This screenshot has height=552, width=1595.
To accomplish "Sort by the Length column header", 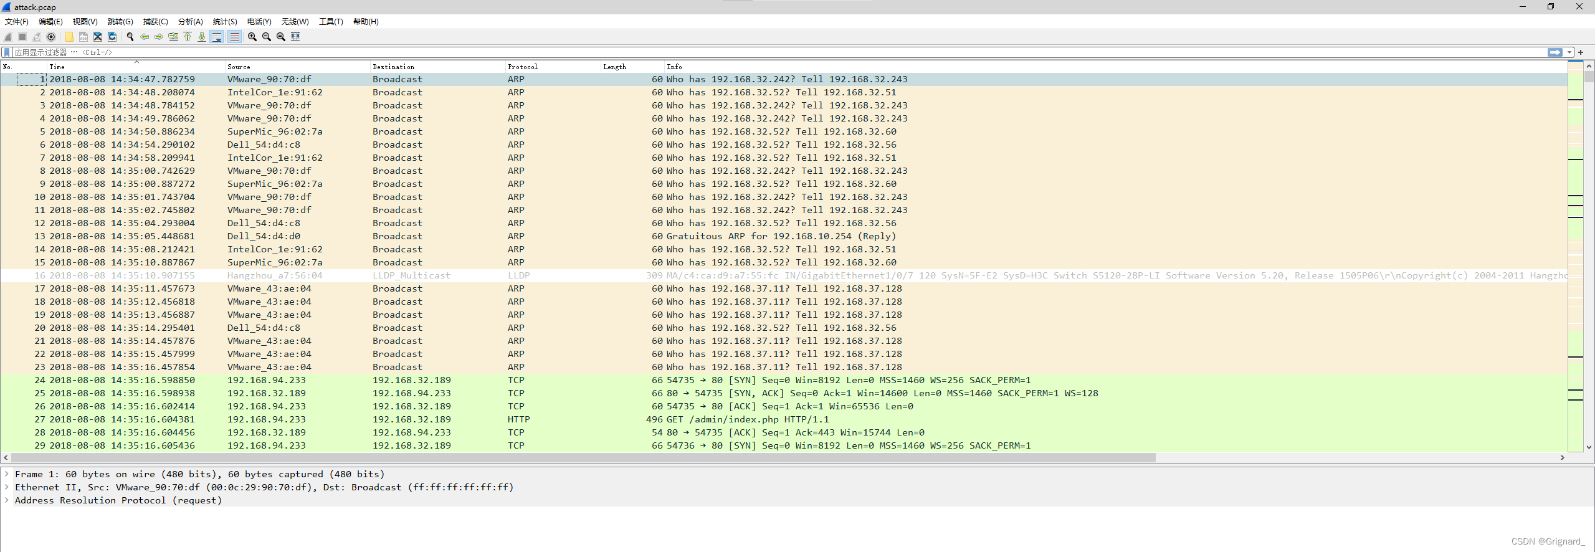I will (x=632, y=67).
